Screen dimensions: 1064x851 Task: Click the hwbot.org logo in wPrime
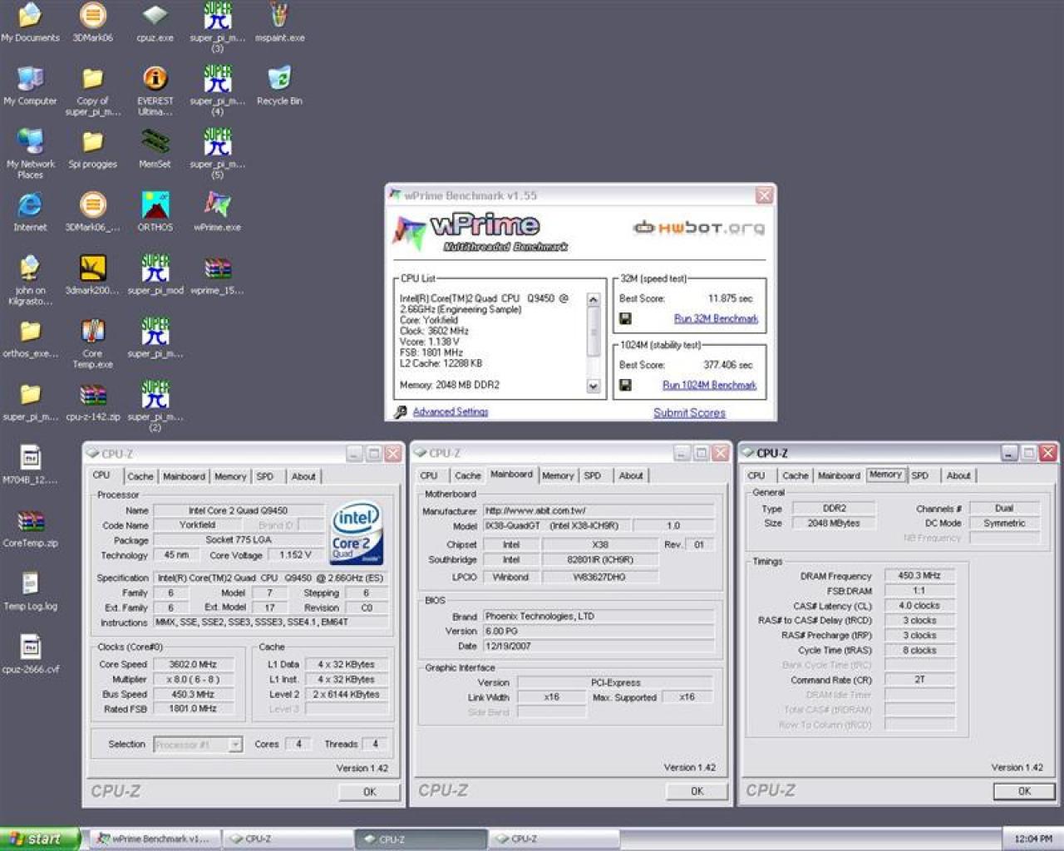click(x=699, y=228)
